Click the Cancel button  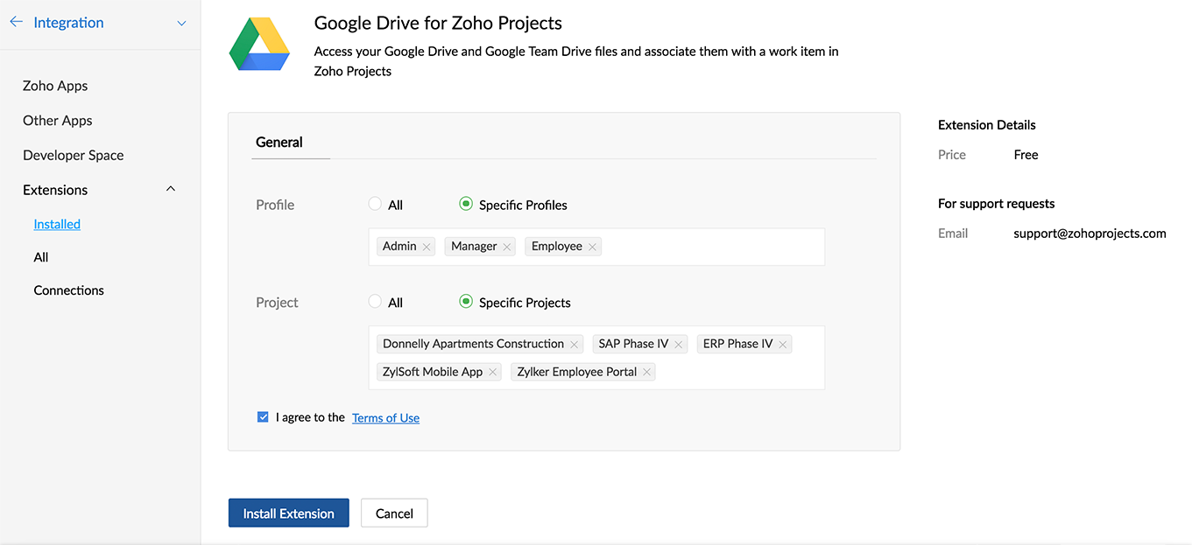pos(394,514)
